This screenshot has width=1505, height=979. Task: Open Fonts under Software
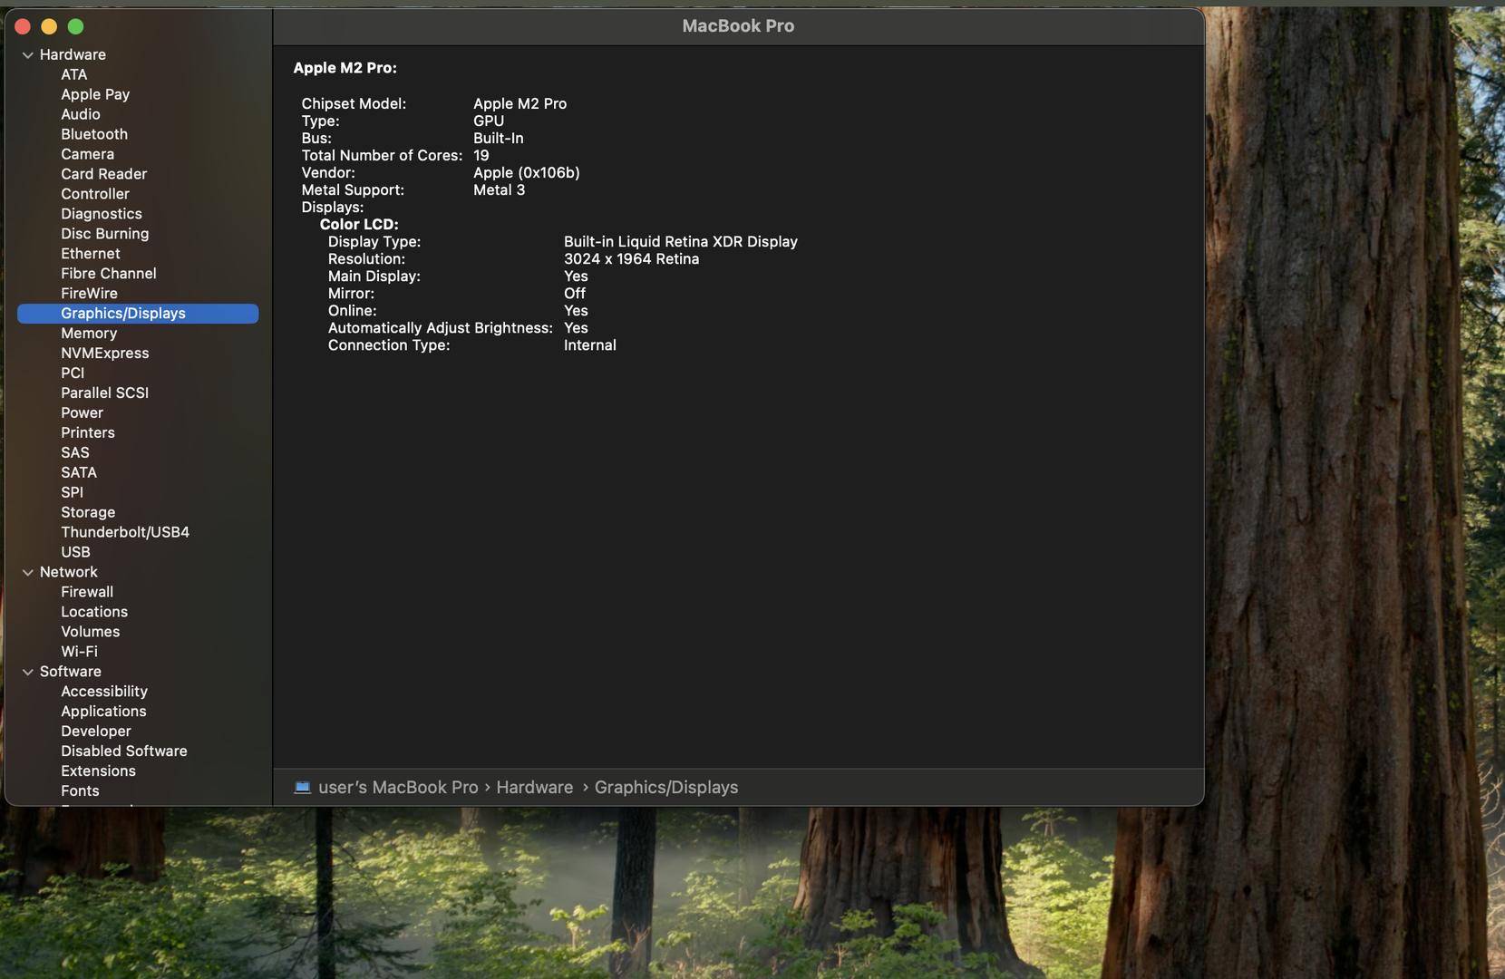click(81, 793)
